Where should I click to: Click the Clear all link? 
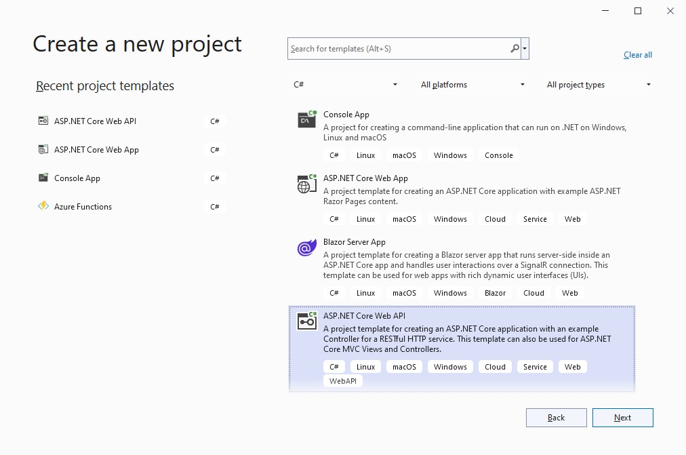[x=637, y=55]
